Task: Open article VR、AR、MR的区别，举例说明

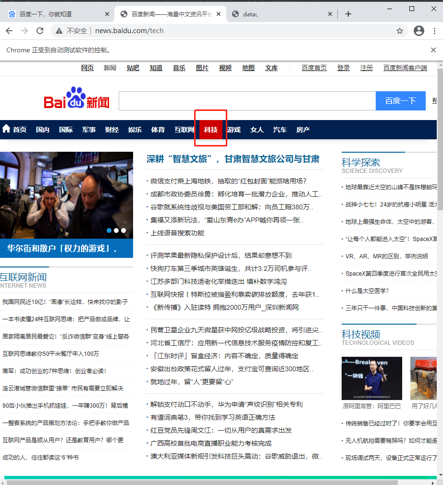Action: (x=387, y=256)
